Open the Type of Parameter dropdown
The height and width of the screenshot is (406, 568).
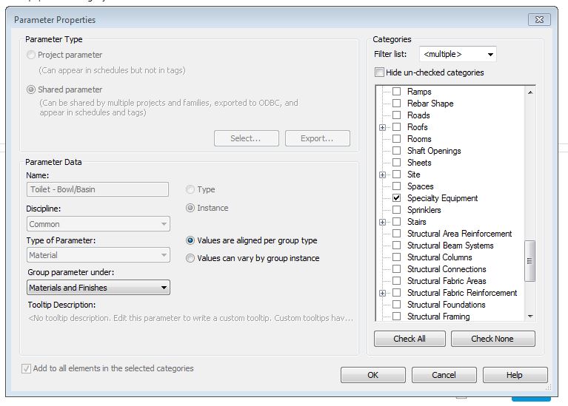[98, 255]
